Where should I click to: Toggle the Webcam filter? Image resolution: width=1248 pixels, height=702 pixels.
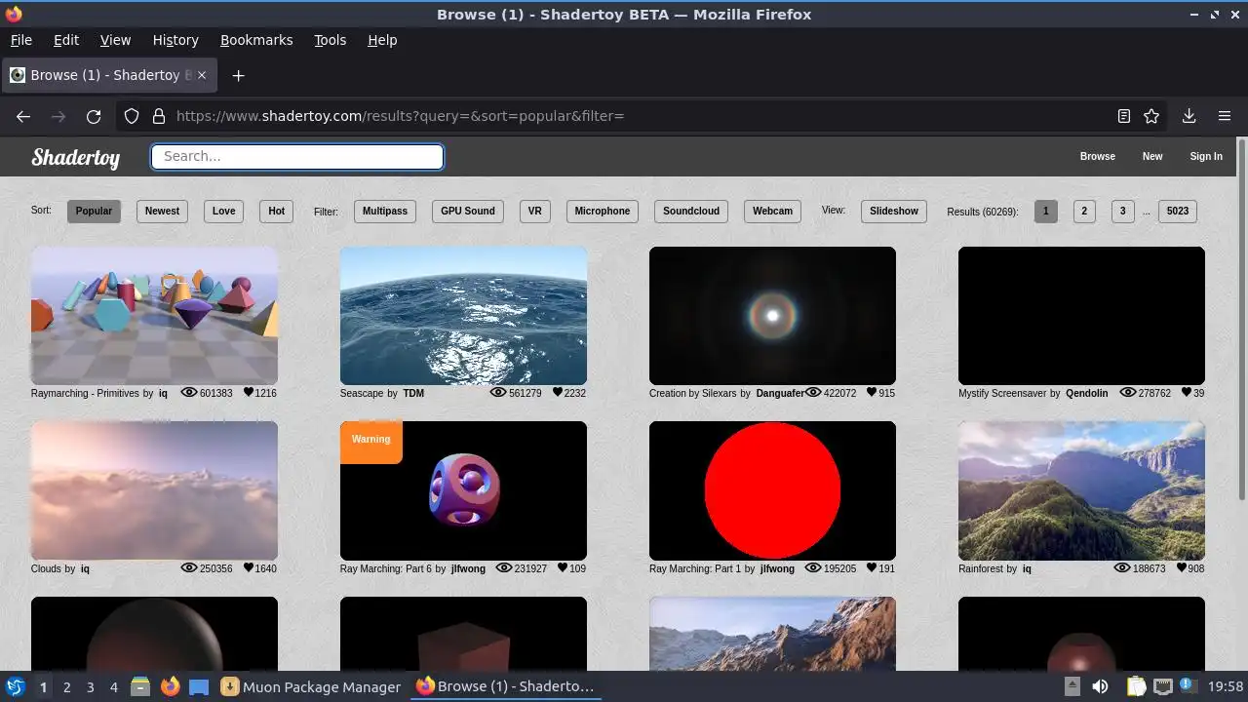point(772,211)
